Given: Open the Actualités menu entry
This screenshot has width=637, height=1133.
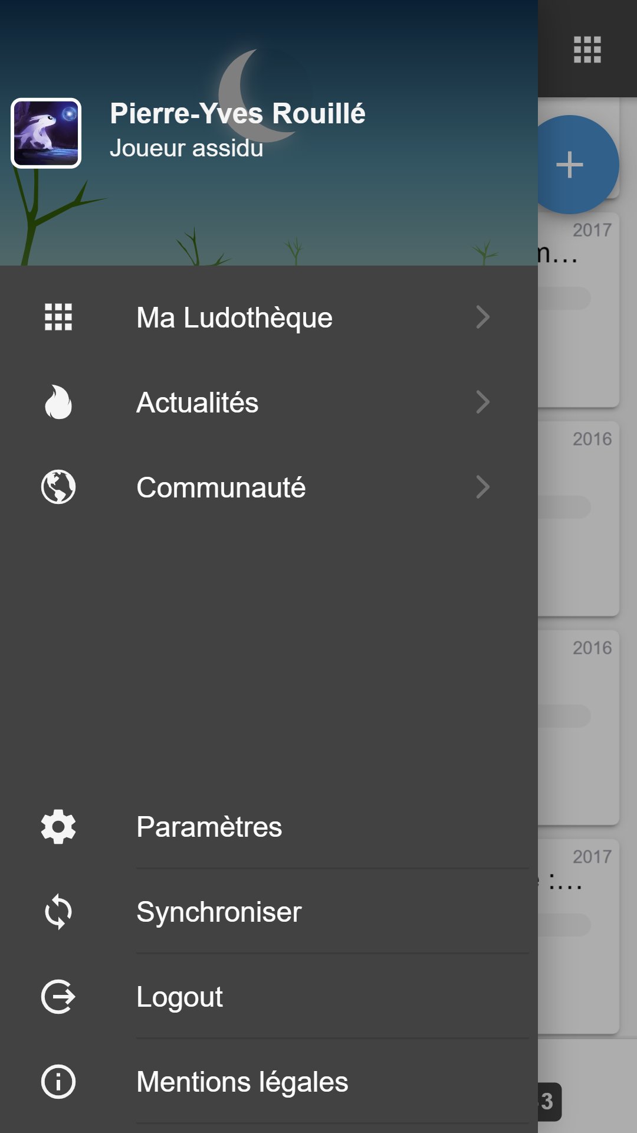Looking at the screenshot, I should pos(198,402).
